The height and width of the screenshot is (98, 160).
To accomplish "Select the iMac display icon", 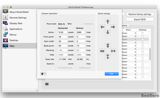I will pyautogui.click(x=5, y=46).
